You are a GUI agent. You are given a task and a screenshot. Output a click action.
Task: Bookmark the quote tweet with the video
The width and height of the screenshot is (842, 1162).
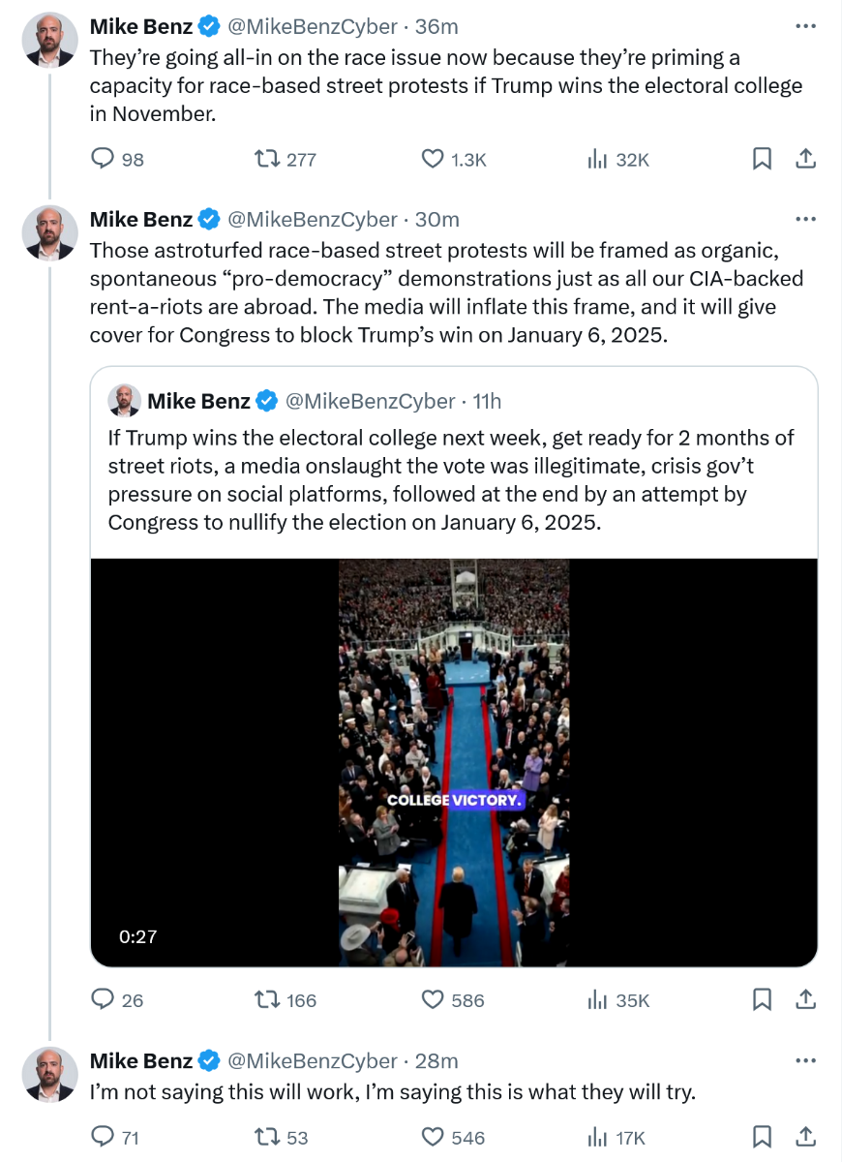762,999
